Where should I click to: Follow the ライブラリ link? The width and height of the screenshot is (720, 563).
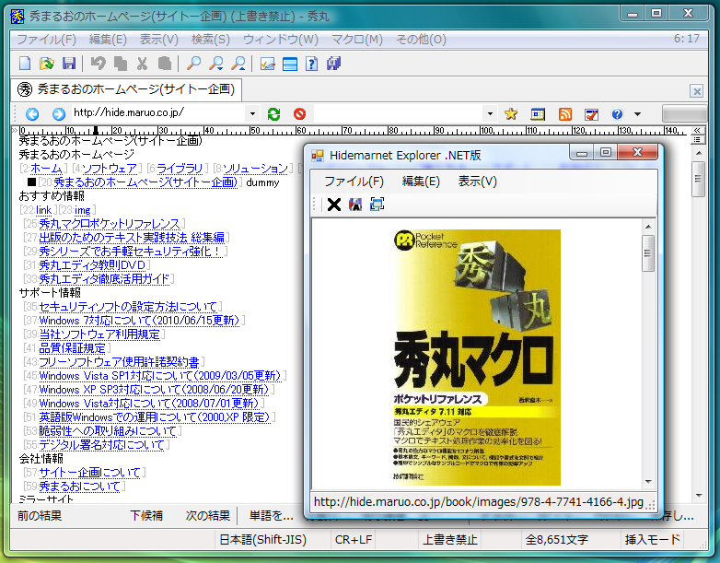pos(180,169)
